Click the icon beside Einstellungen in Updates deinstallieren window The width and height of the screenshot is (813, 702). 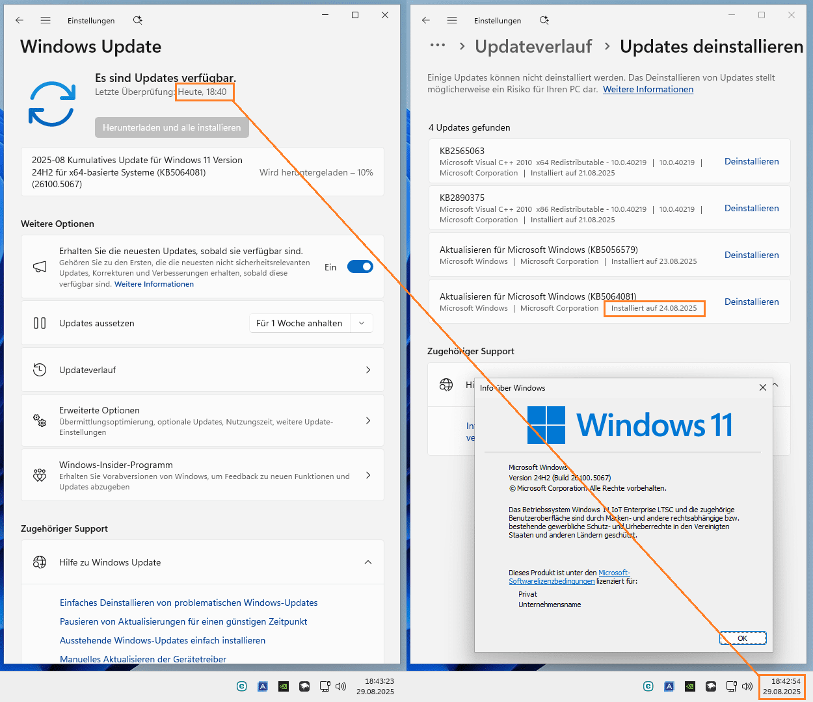[544, 20]
